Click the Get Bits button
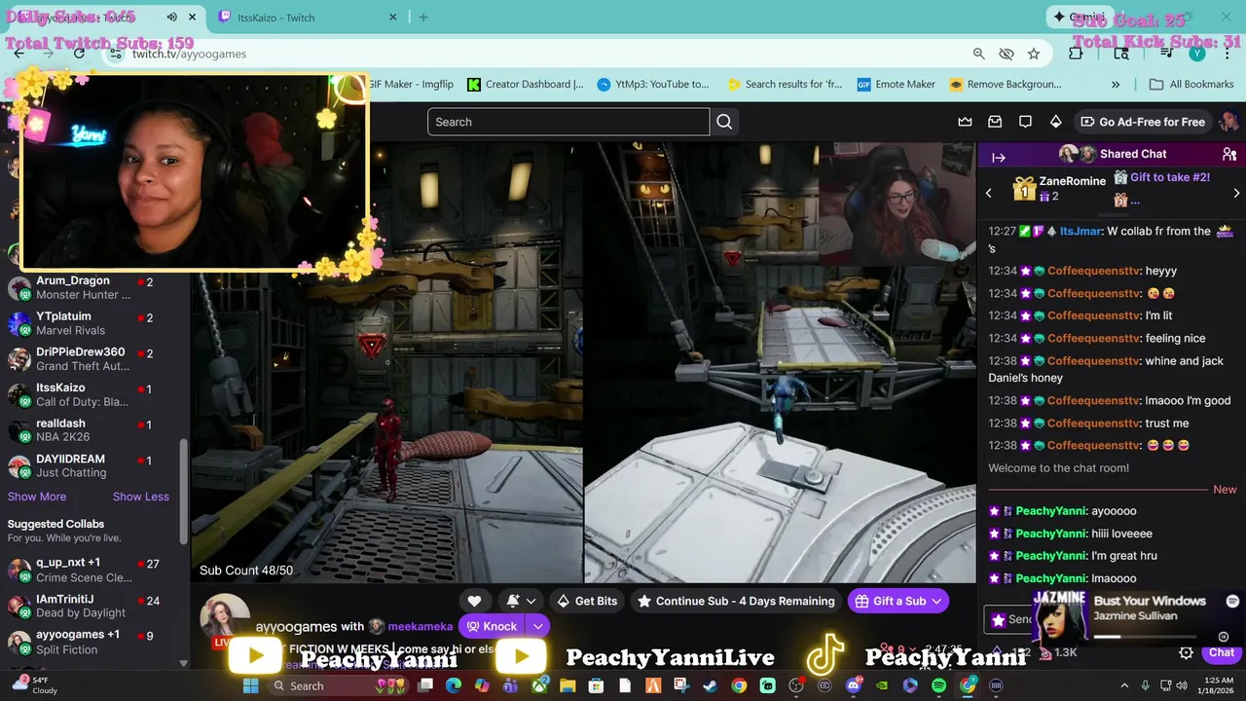This screenshot has height=701, width=1246. point(586,601)
